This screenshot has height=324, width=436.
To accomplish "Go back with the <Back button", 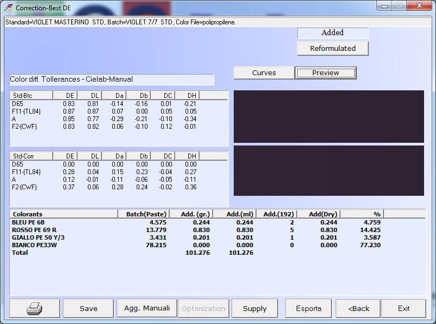I will (358, 308).
